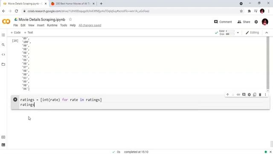
Task: Click the '99' output value
Action: point(26,82)
